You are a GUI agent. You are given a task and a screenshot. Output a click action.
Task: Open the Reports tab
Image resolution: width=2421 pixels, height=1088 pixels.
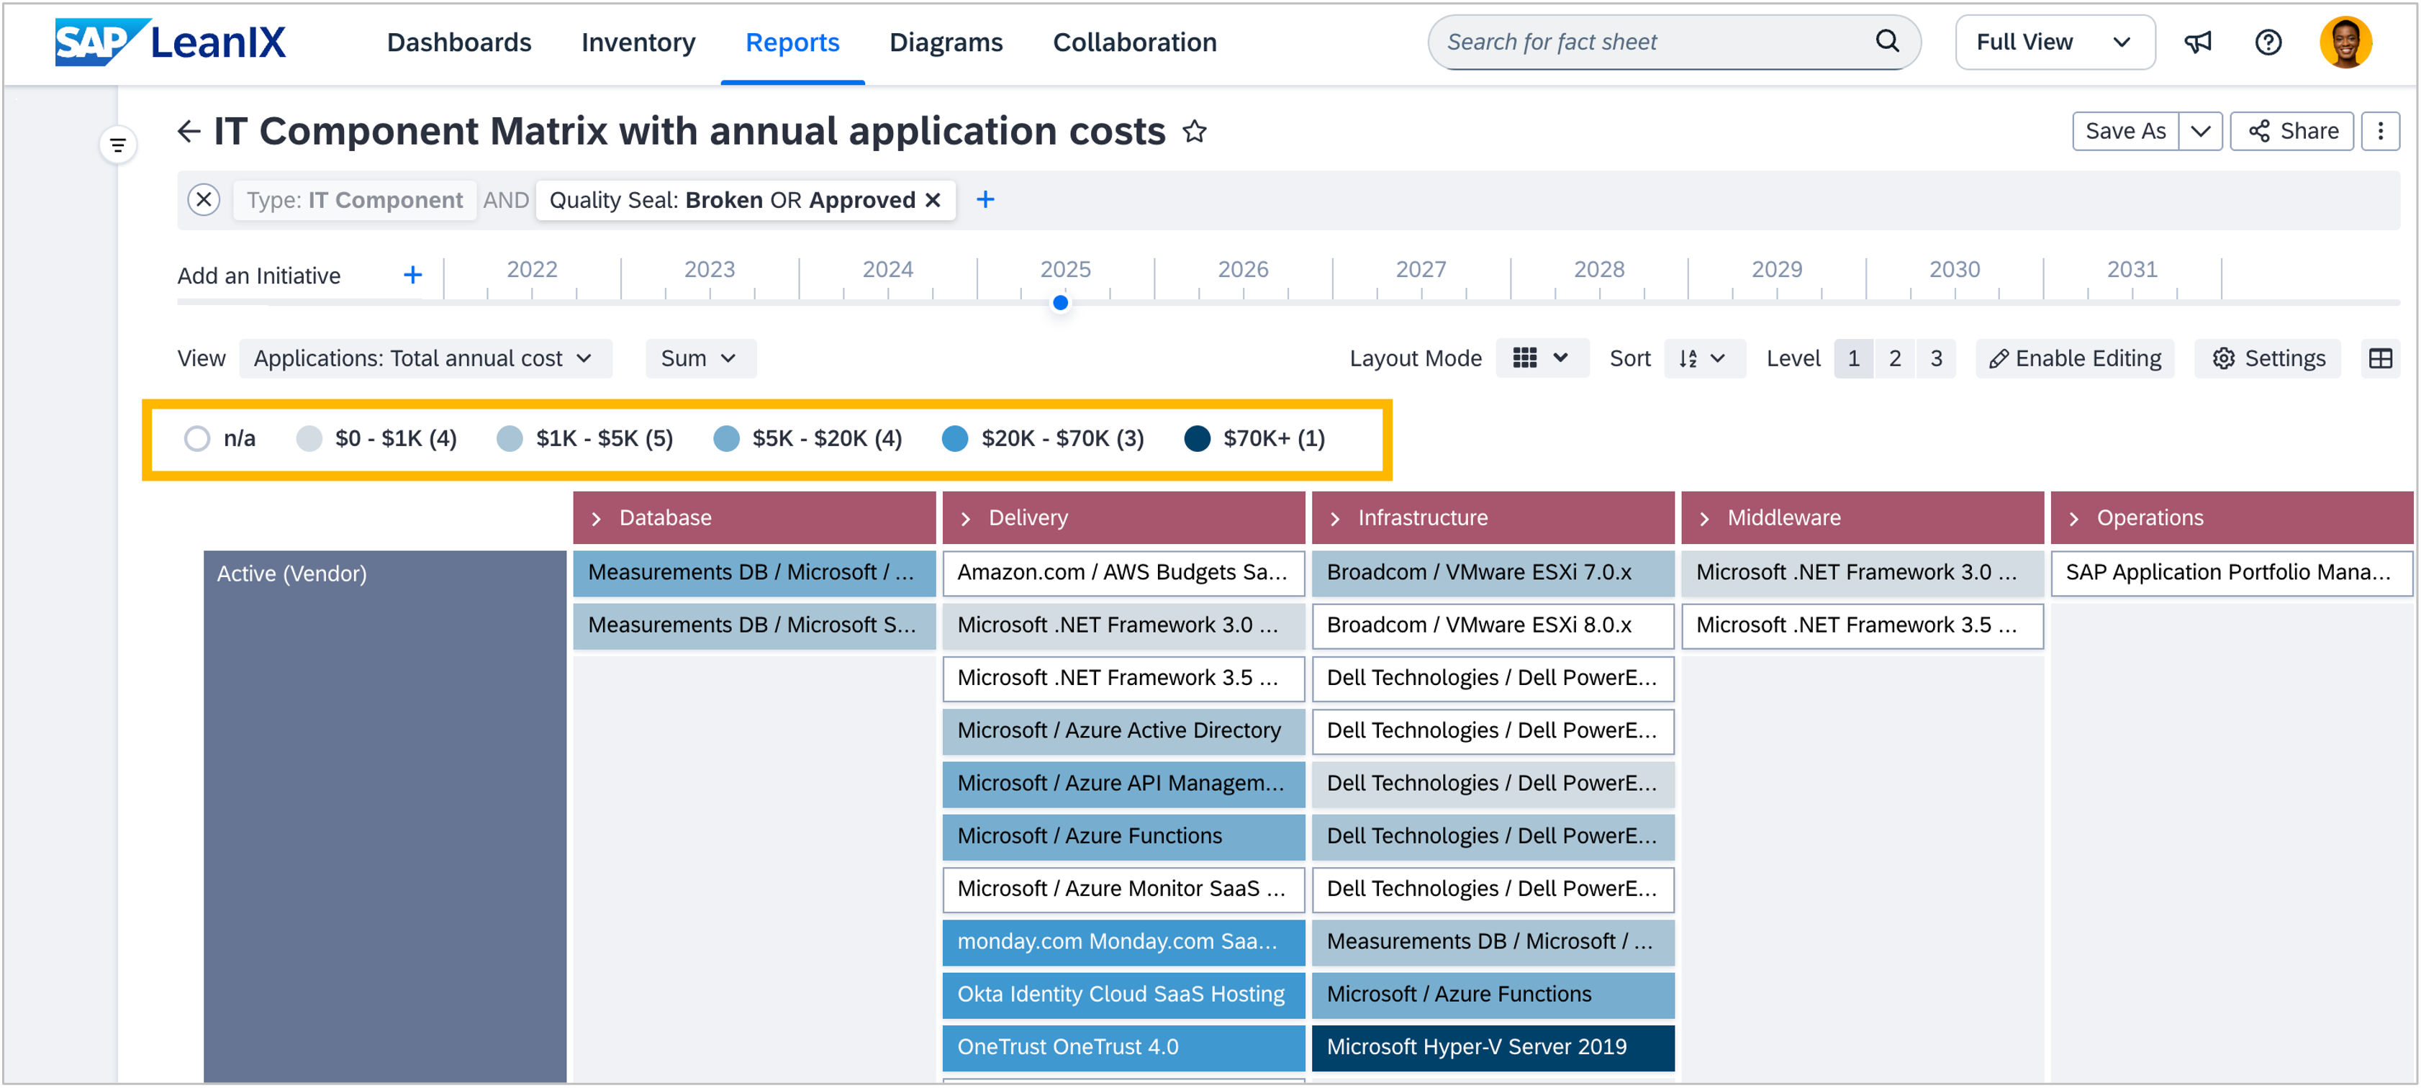click(792, 42)
